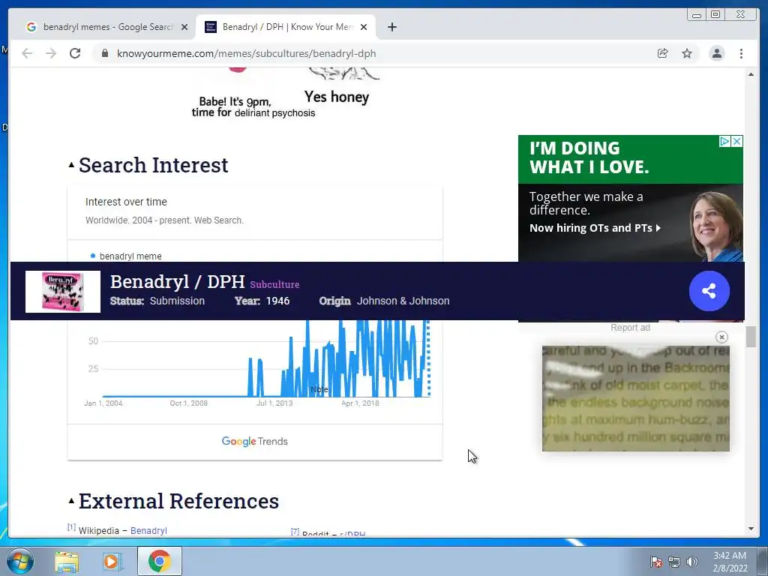The width and height of the screenshot is (768, 576).
Task: Collapse the Search Interest section
Action: click(x=71, y=165)
